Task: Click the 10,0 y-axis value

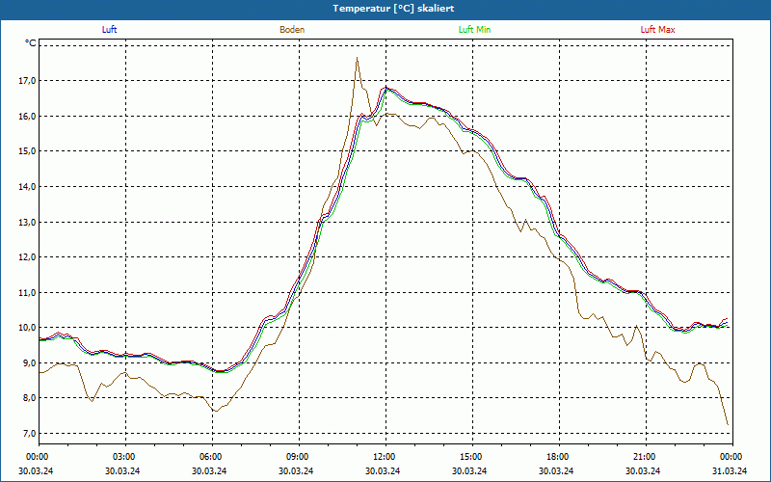Action: coord(29,328)
